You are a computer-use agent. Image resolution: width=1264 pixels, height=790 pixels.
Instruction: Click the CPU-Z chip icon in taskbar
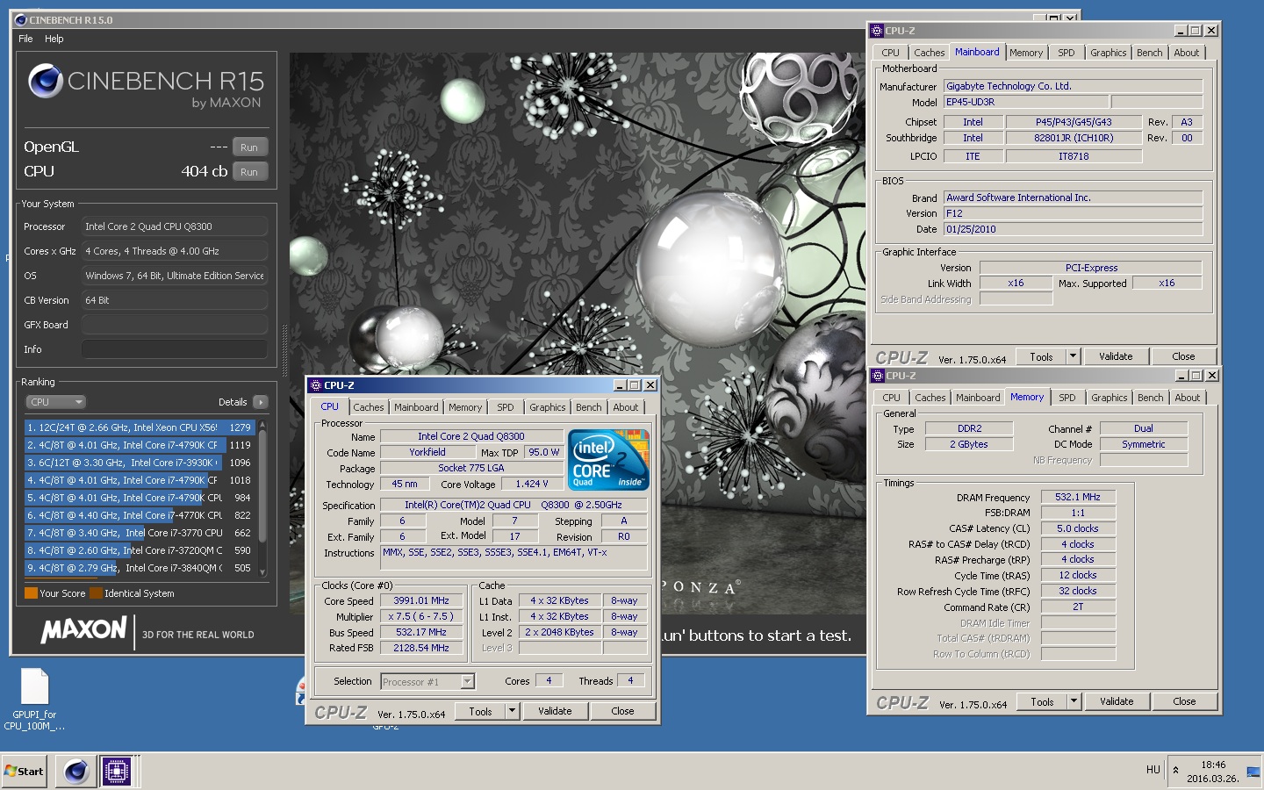point(117,772)
